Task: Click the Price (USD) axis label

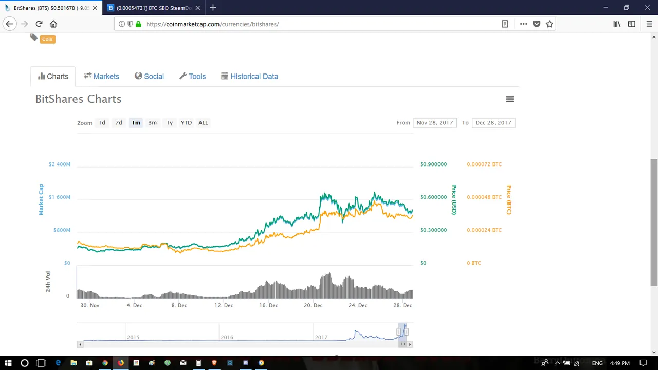Action: pyautogui.click(x=454, y=199)
